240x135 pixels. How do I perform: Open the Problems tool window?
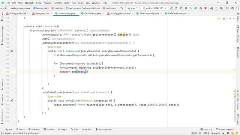[34, 129]
